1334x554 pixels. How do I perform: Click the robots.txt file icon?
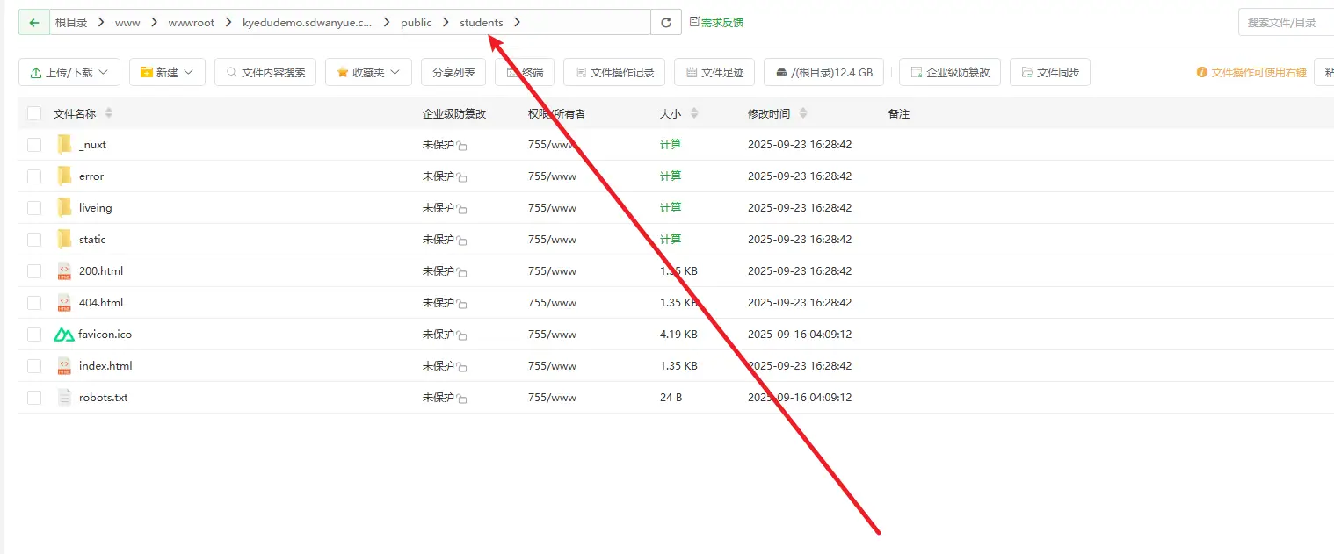(64, 397)
